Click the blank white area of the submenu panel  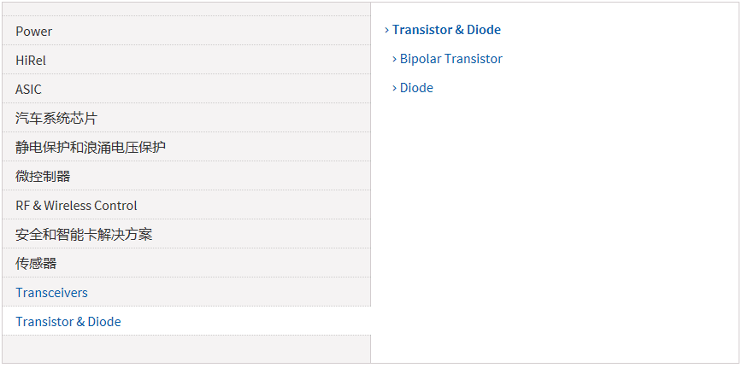coord(556,222)
